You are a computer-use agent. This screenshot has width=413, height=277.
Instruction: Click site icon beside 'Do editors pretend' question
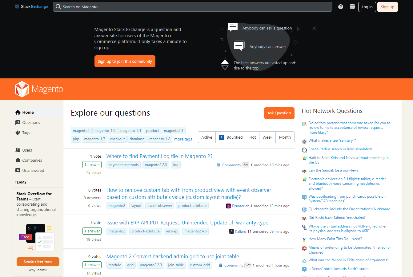[x=304, y=124]
